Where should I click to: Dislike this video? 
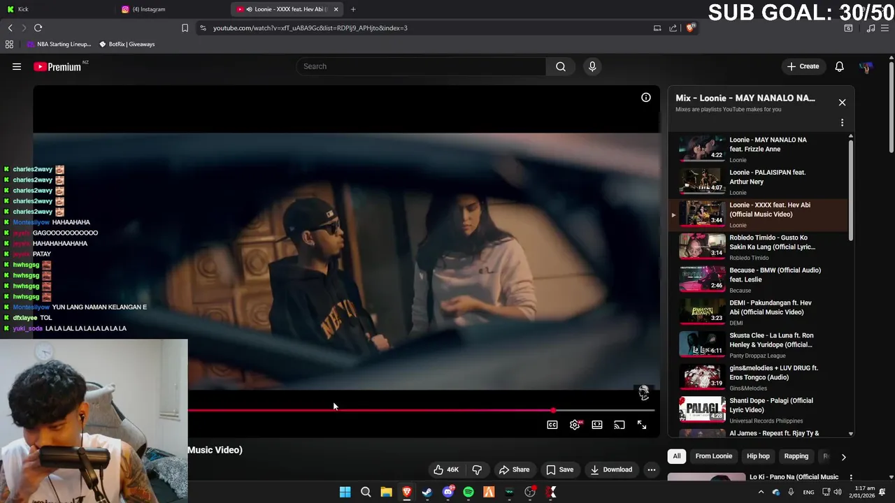click(x=477, y=469)
